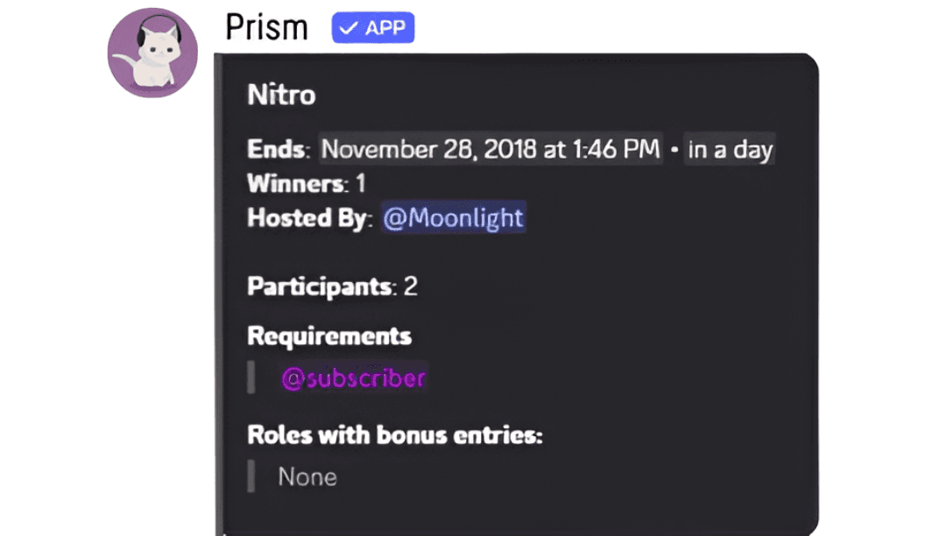Click the verified checkmark in APP badge
946x536 pixels.
[349, 28]
